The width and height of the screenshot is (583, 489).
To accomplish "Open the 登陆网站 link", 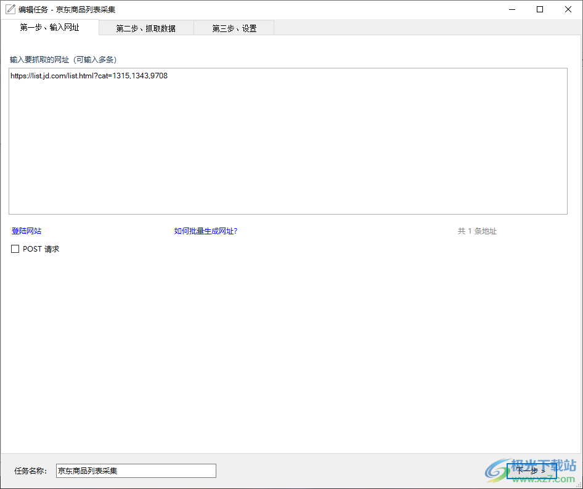I will [x=26, y=231].
